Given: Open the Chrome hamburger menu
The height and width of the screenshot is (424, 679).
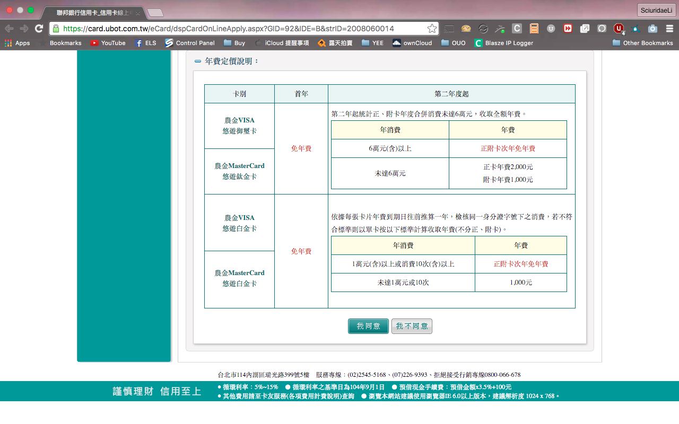Looking at the screenshot, I should coord(669,29).
